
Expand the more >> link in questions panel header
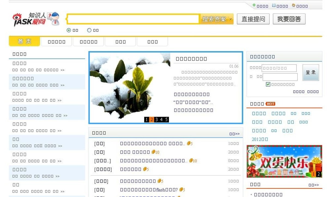tap(234, 134)
